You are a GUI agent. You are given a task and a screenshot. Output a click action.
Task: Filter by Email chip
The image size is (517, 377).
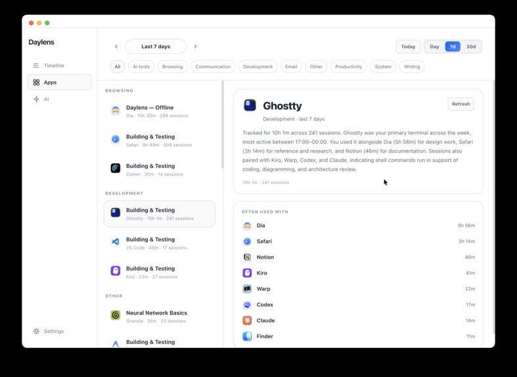pos(291,66)
